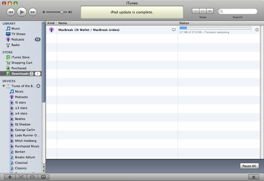Toggle repeat playback
Viewport: 264px width, 181px height.
point(32,177)
